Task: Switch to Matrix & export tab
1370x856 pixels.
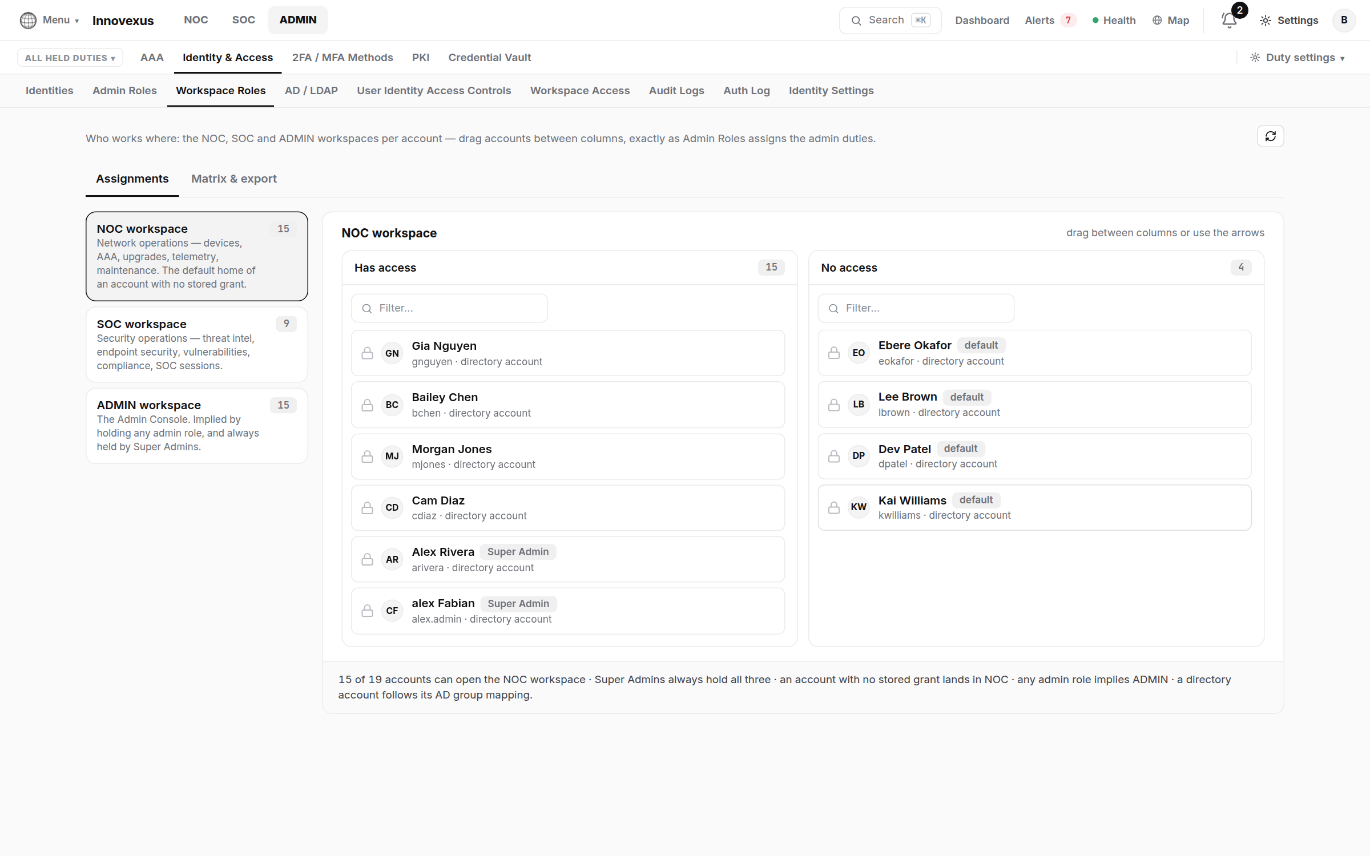Action: (x=234, y=179)
